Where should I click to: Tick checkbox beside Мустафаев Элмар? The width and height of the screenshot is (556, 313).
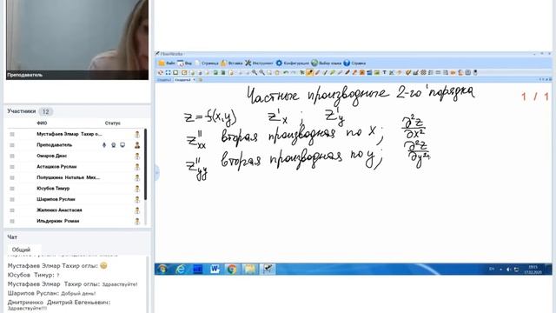[x=12, y=134]
